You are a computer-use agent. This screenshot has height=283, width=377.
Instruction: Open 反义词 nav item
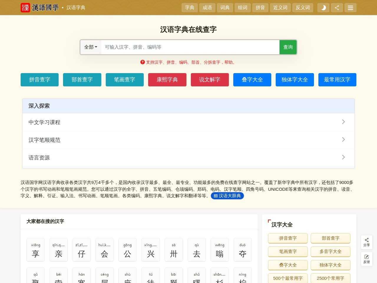point(303,8)
